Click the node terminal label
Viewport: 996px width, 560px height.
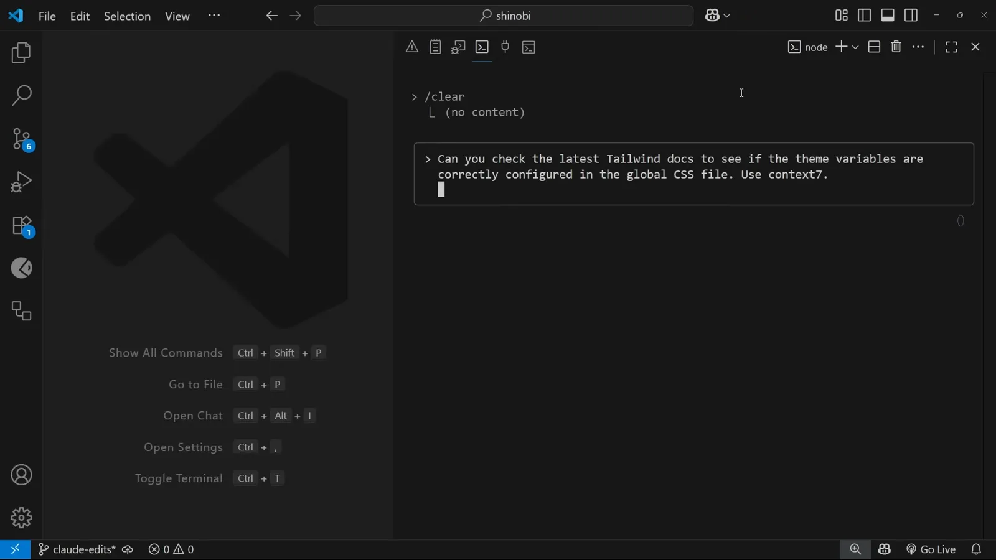[807, 47]
